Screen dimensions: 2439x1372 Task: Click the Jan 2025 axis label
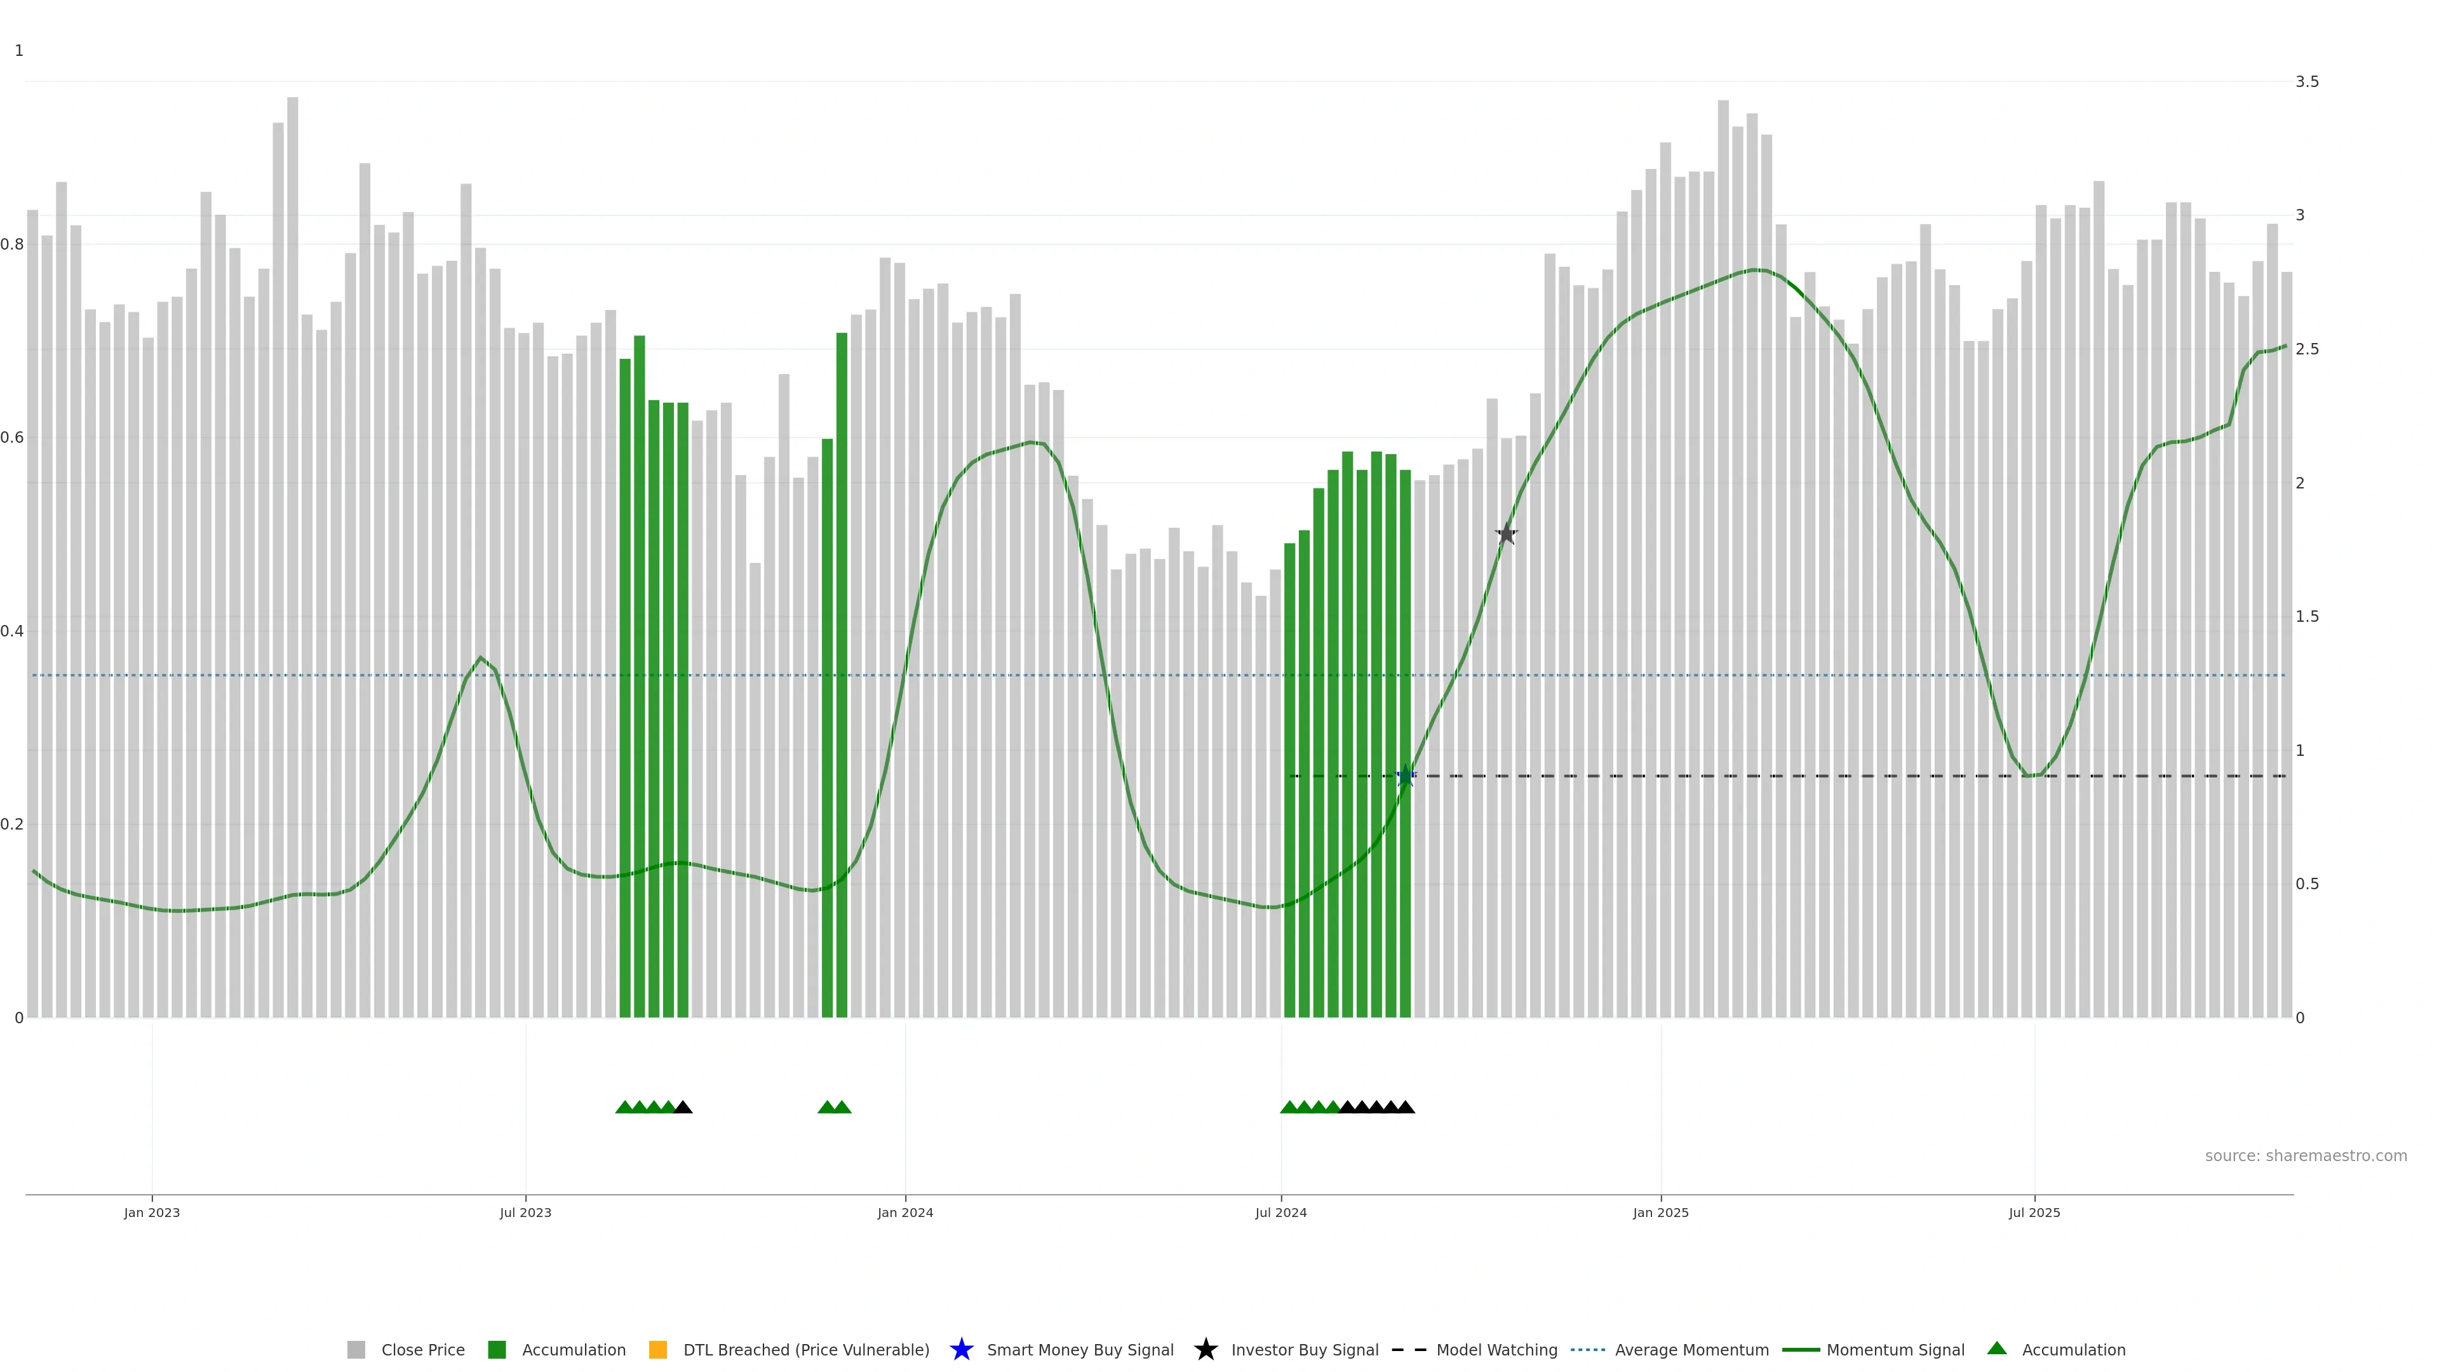pos(1661,1212)
